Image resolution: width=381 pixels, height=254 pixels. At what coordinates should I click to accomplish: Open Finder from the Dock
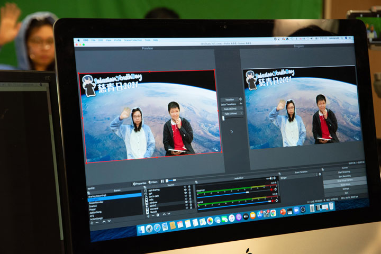[141, 229]
